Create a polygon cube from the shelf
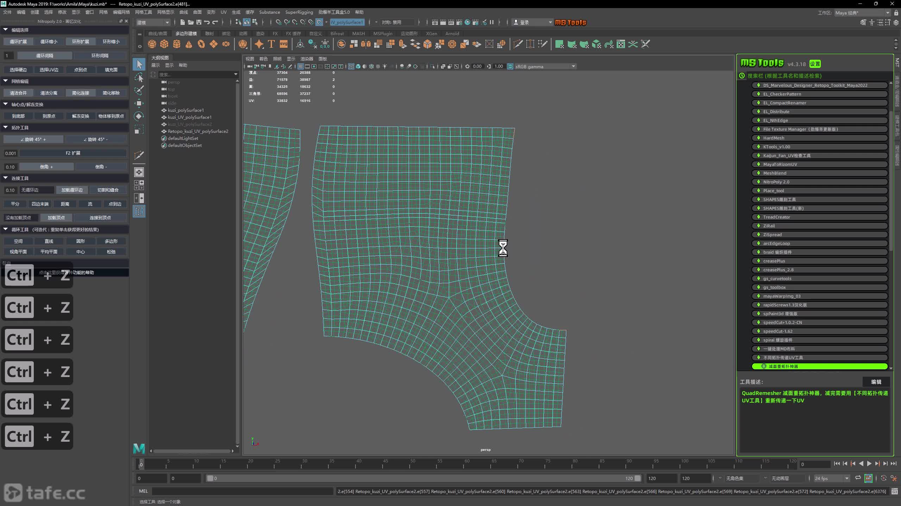 tap(164, 44)
